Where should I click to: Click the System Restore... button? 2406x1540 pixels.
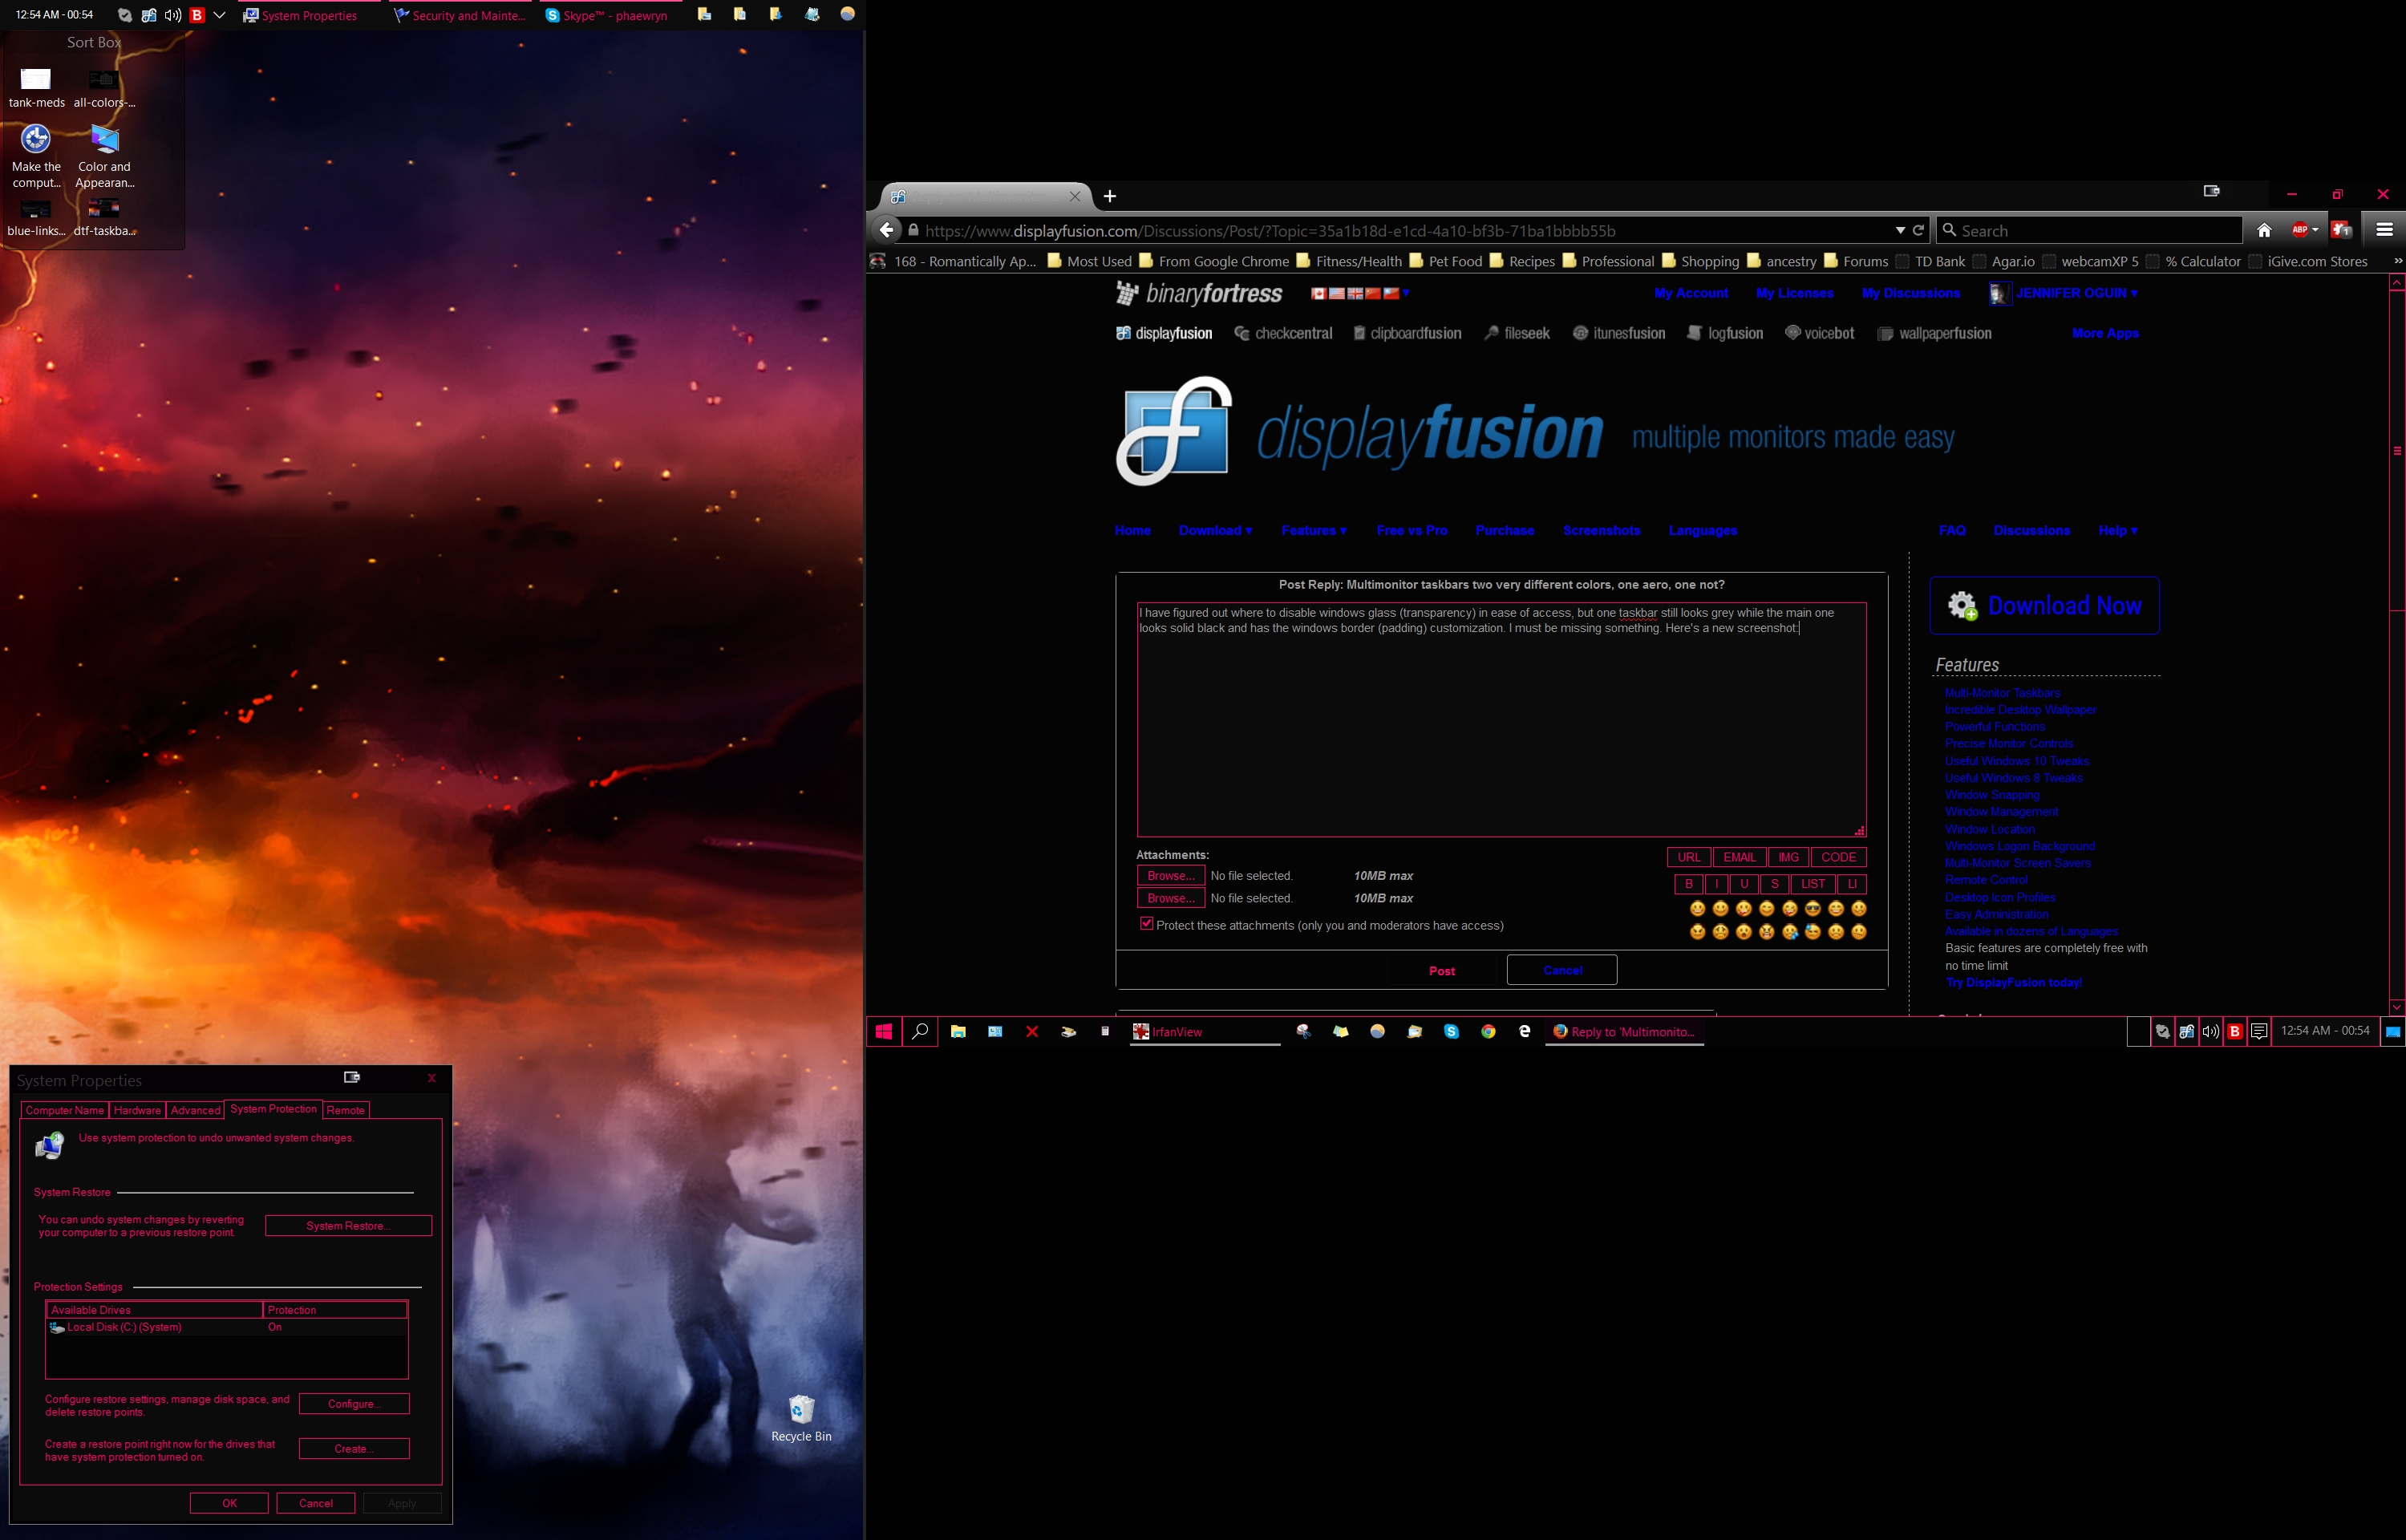coord(348,1226)
